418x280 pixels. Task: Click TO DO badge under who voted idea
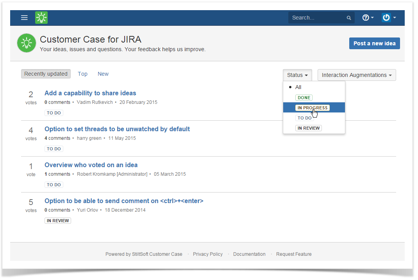pyautogui.click(x=54, y=185)
